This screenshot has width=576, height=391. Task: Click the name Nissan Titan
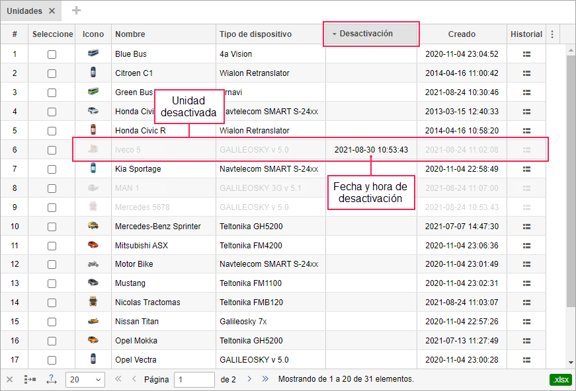click(x=137, y=321)
